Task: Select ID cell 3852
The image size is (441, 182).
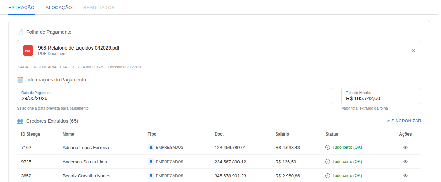Action: click(26, 176)
